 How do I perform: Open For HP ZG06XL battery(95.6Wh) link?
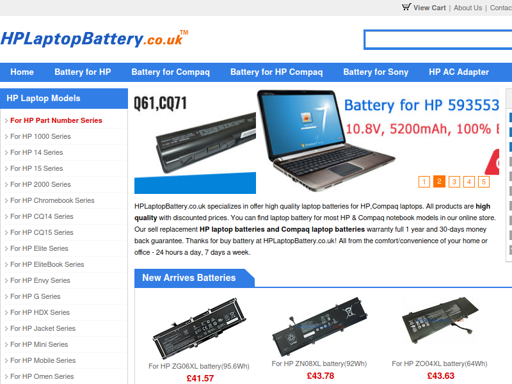tap(199, 366)
